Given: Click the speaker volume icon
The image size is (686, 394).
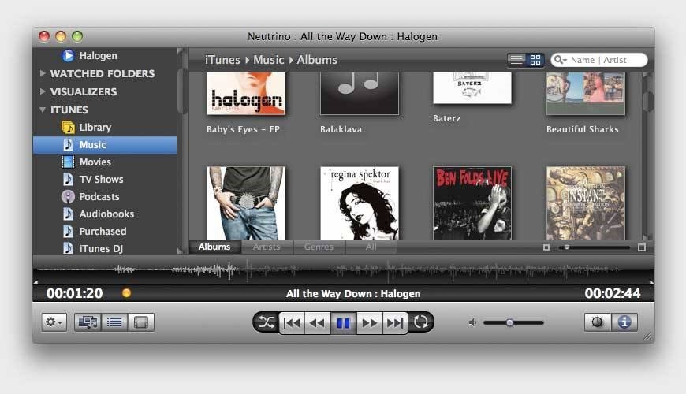Looking at the screenshot, I should click(x=472, y=322).
